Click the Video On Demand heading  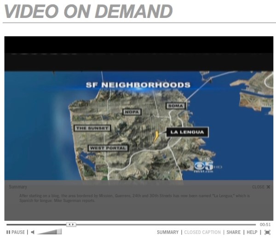click(87, 11)
